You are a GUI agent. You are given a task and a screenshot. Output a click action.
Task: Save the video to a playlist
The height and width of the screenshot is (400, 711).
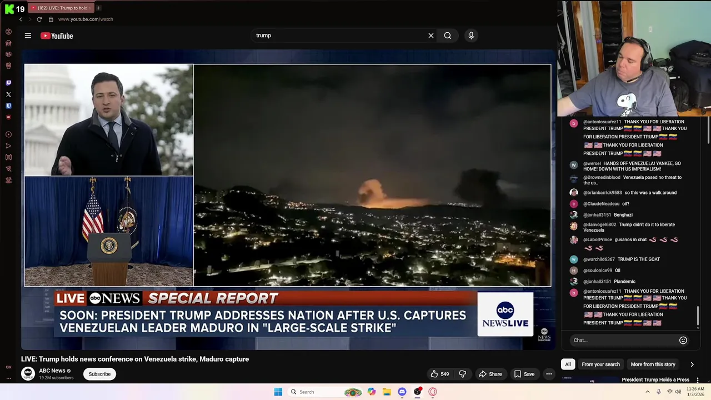click(524, 374)
